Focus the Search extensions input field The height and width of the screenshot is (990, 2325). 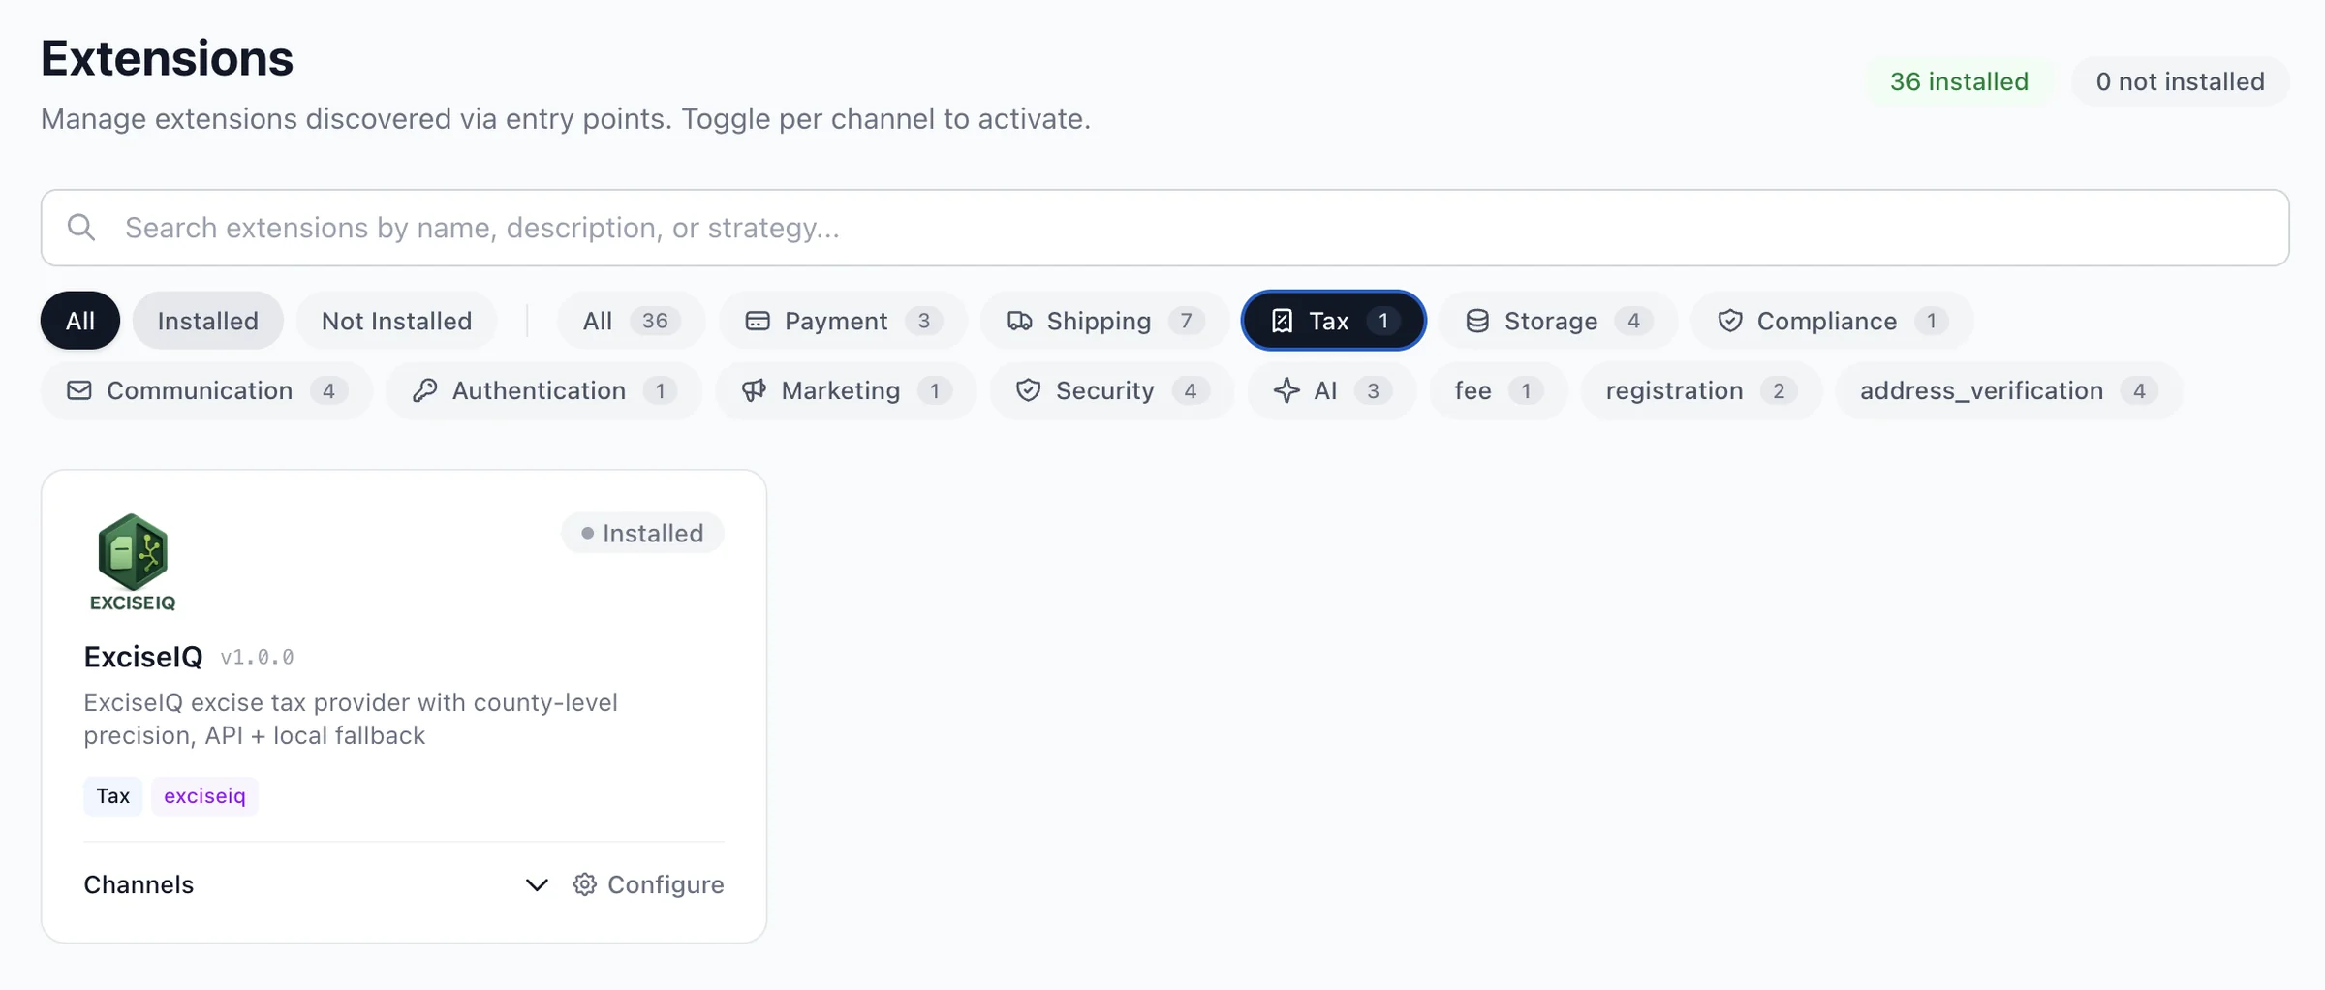point(1162,228)
